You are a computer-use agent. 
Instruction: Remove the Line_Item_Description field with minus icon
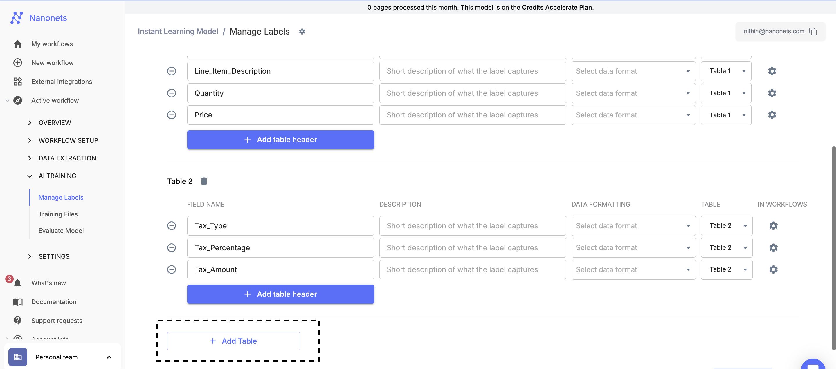click(171, 71)
